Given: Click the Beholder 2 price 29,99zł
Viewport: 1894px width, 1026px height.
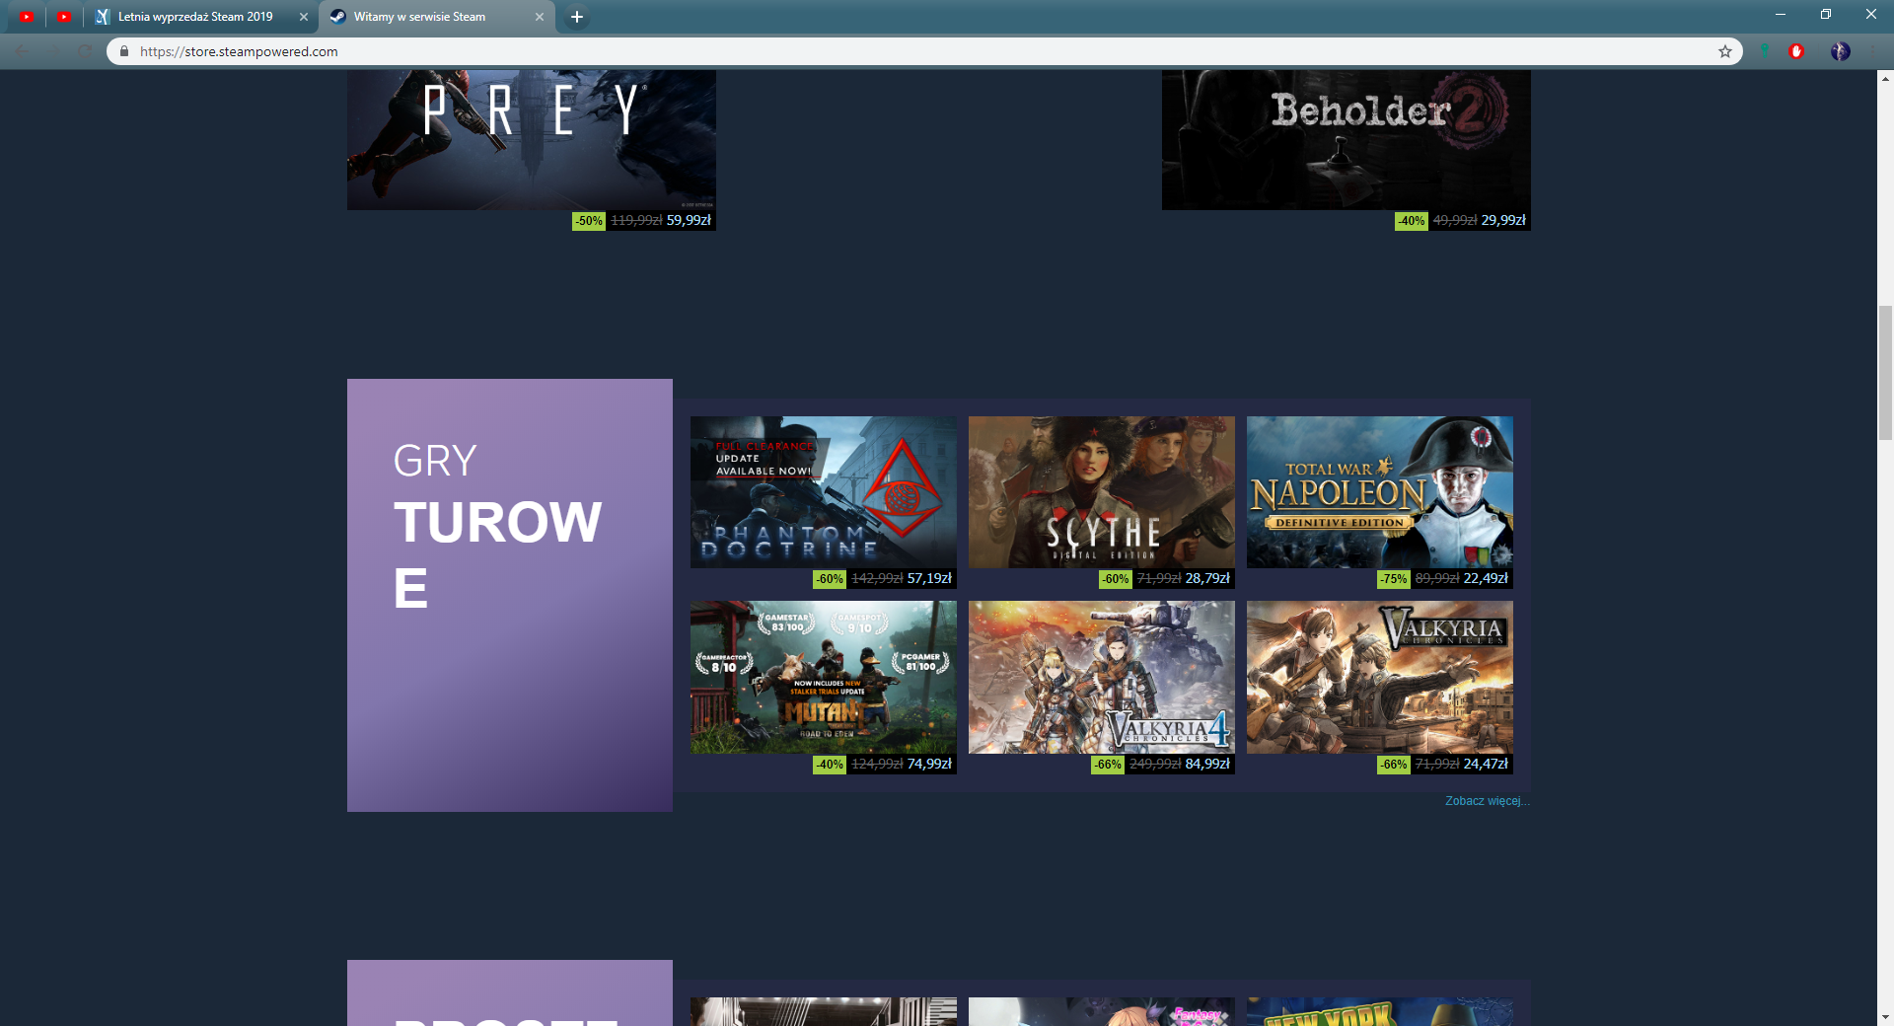Looking at the screenshot, I should (x=1503, y=220).
